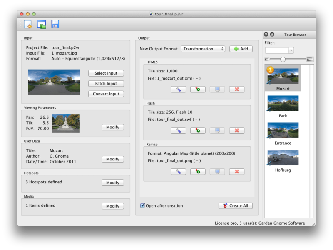Adjust the Tour Browser thumbnail size slider
333x250 pixels.
[x=283, y=60]
